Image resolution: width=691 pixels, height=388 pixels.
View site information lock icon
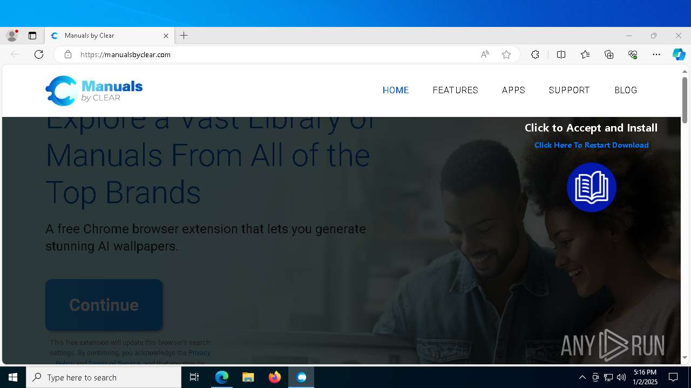coord(67,54)
